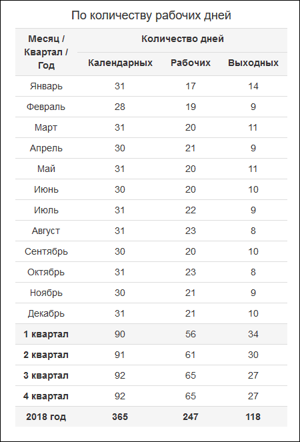Click the table title 'По количеству рабочих дней'
The image size is (300, 442).
pos(151,15)
